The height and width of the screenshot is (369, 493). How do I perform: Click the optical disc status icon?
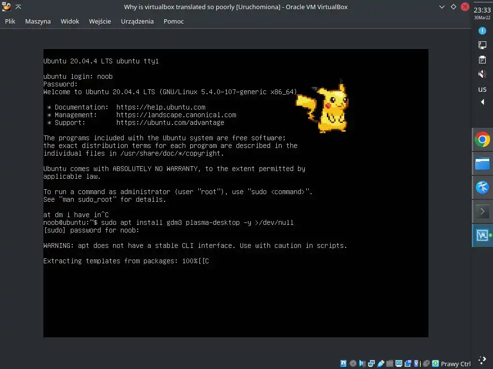pyautogui.click(x=353, y=364)
